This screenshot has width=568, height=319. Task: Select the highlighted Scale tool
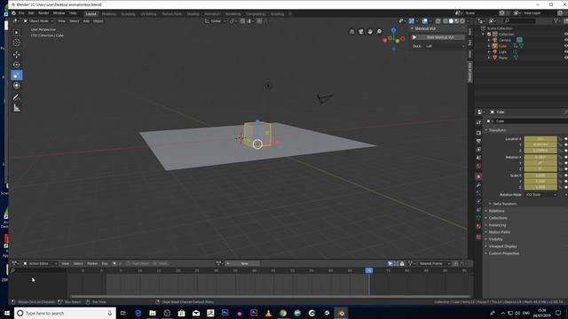17,75
